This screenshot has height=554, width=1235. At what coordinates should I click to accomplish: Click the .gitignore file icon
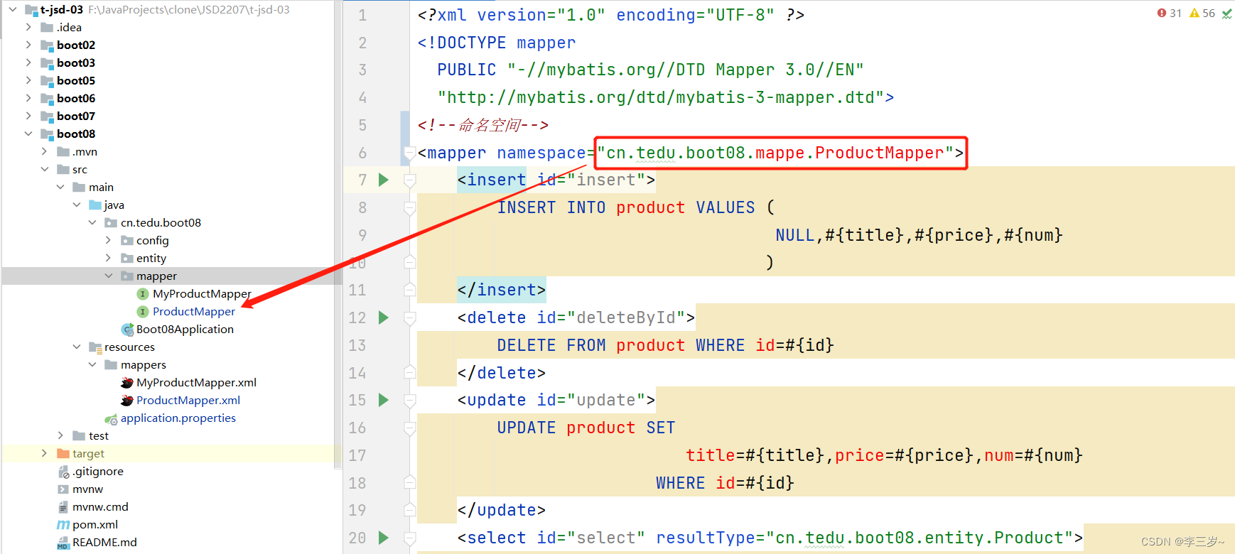click(63, 472)
